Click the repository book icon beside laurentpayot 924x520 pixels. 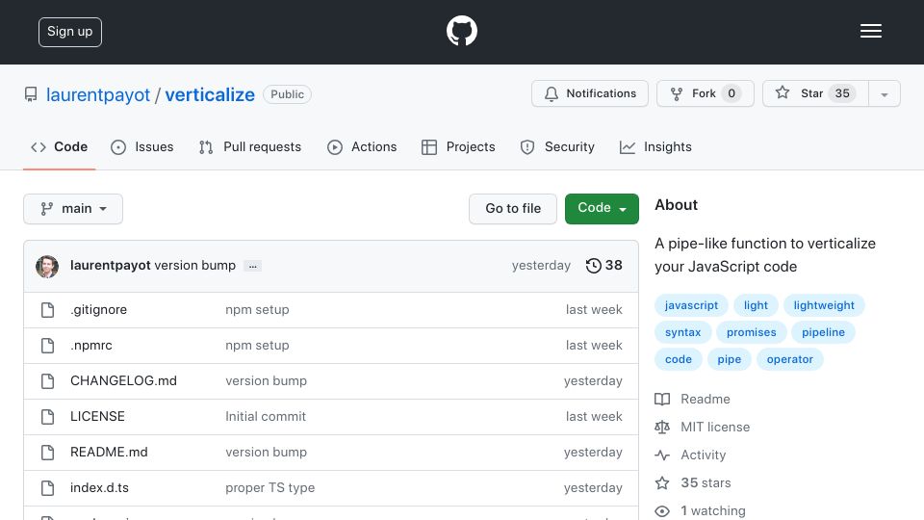coord(31,94)
